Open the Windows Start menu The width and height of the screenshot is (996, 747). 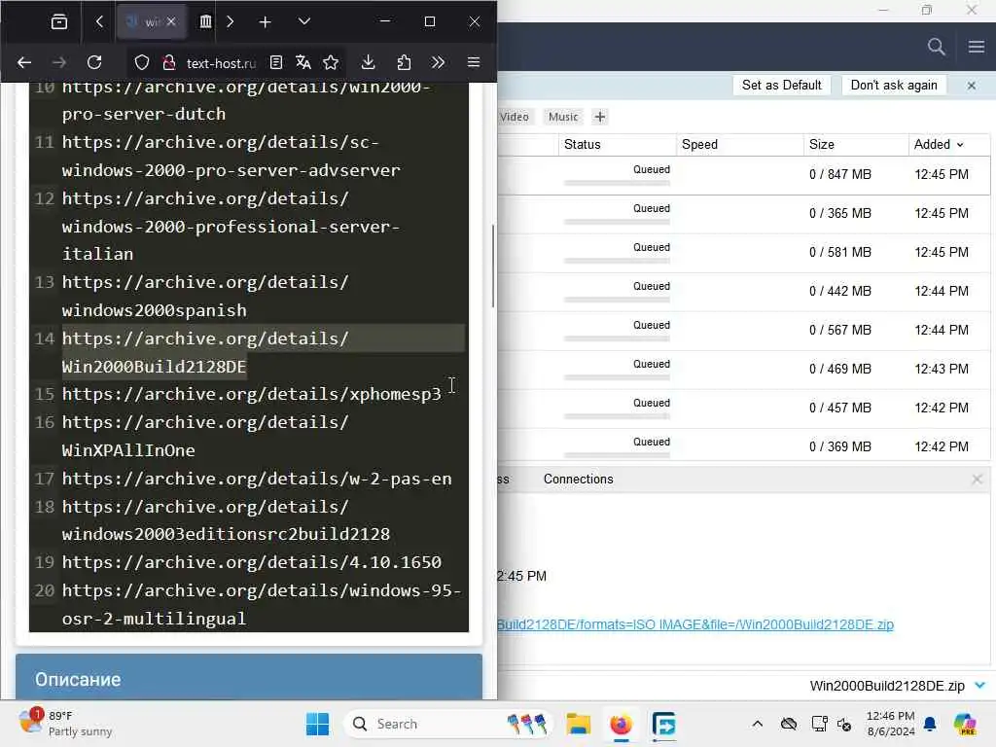point(318,724)
